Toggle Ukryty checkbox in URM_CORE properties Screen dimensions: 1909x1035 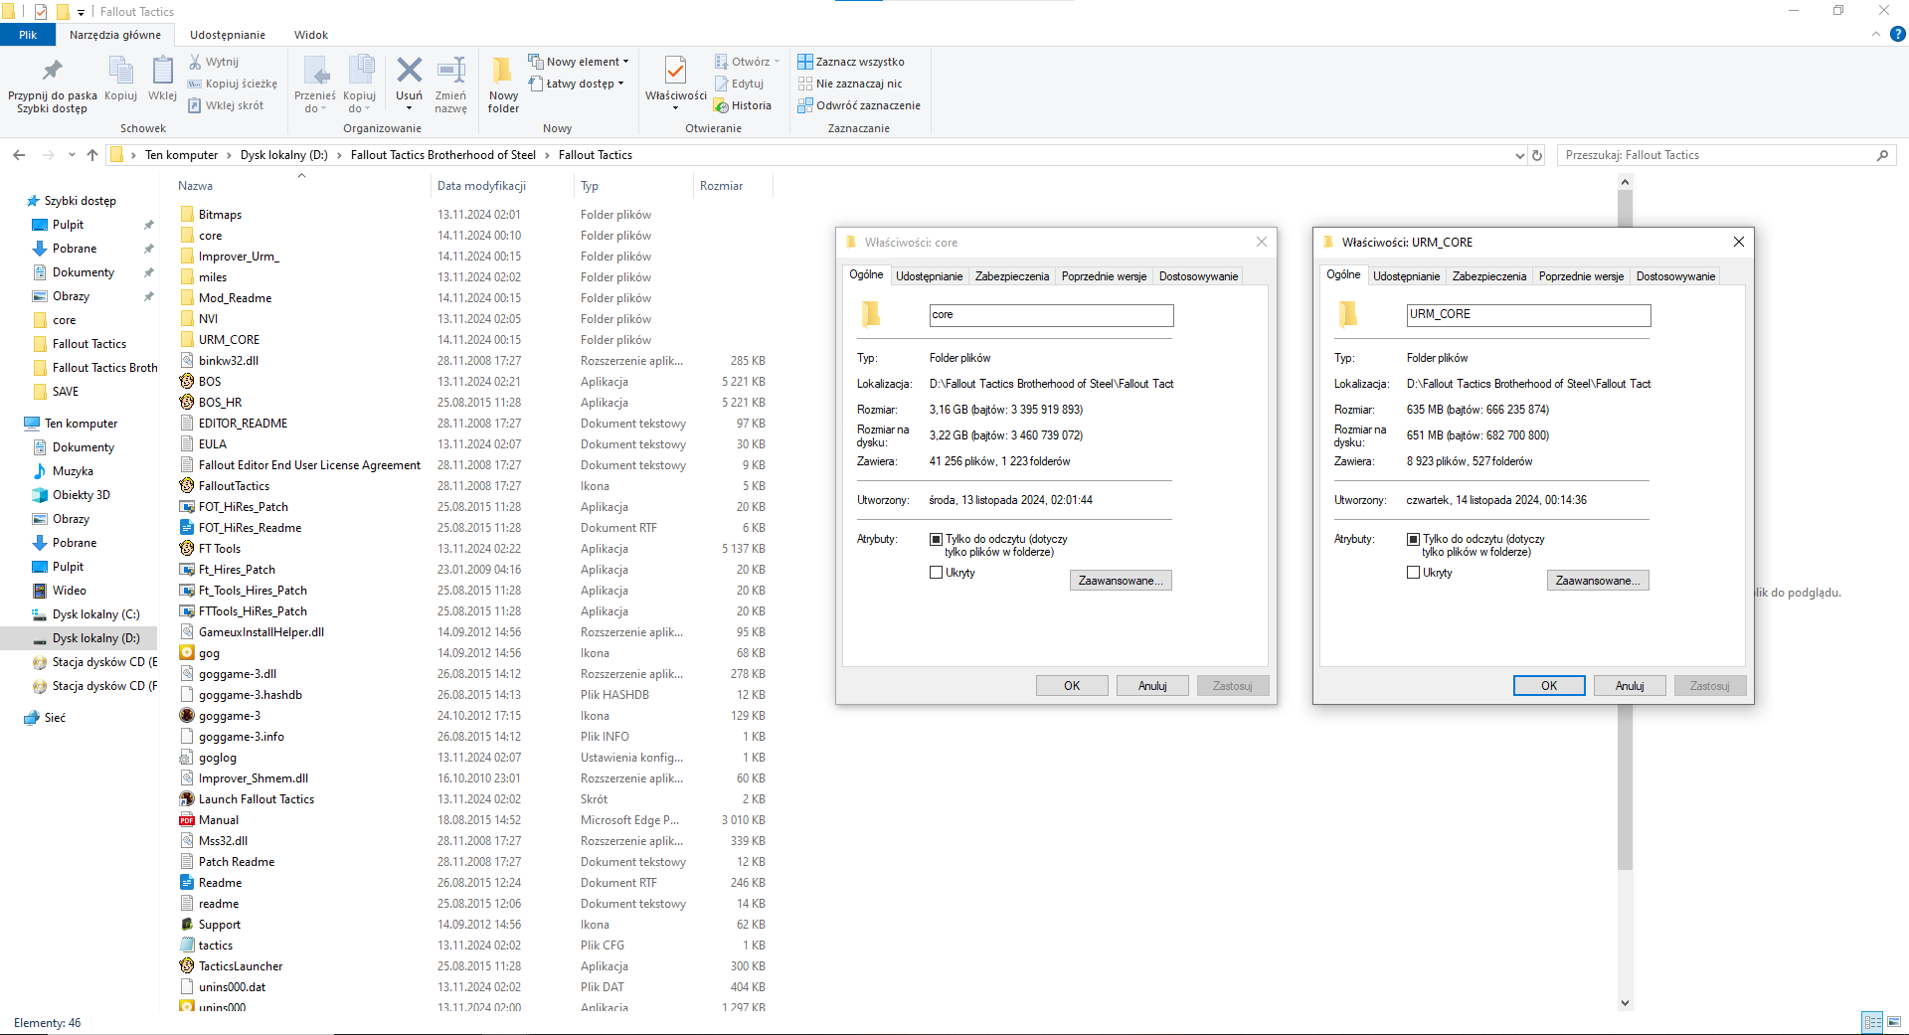1413,573
